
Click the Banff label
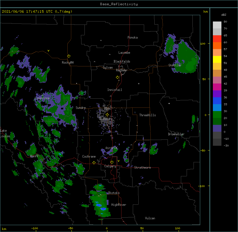pyautogui.click(x=34, y=156)
